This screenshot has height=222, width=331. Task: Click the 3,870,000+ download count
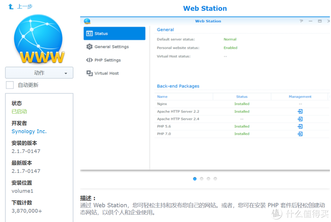click(27, 211)
